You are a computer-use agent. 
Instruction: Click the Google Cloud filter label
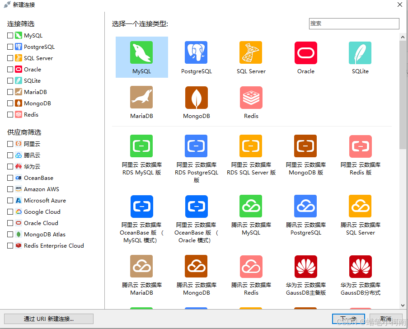pos(42,212)
